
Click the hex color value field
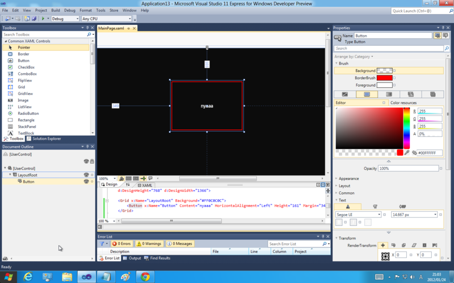430,153
